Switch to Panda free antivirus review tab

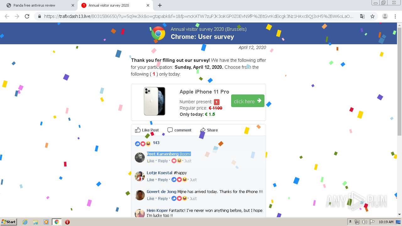point(39,5)
